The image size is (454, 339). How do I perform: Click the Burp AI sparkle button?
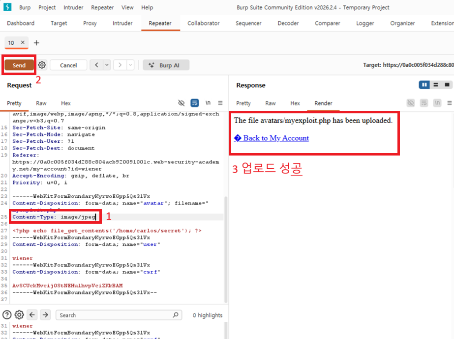pos(166,65)
